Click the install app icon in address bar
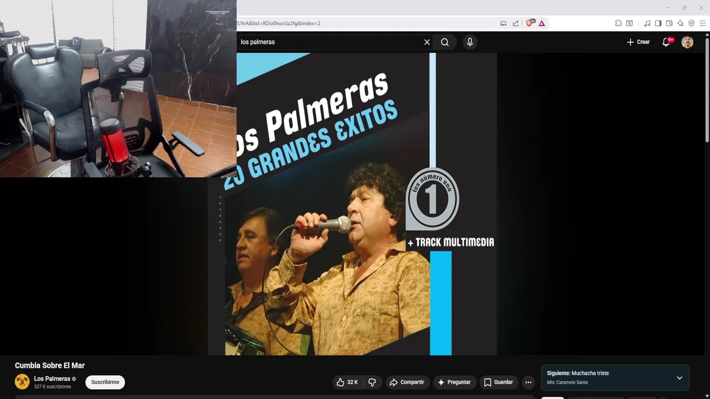This screenshot has height=399, width=710. pyautogui.click(x=504, y=23)
